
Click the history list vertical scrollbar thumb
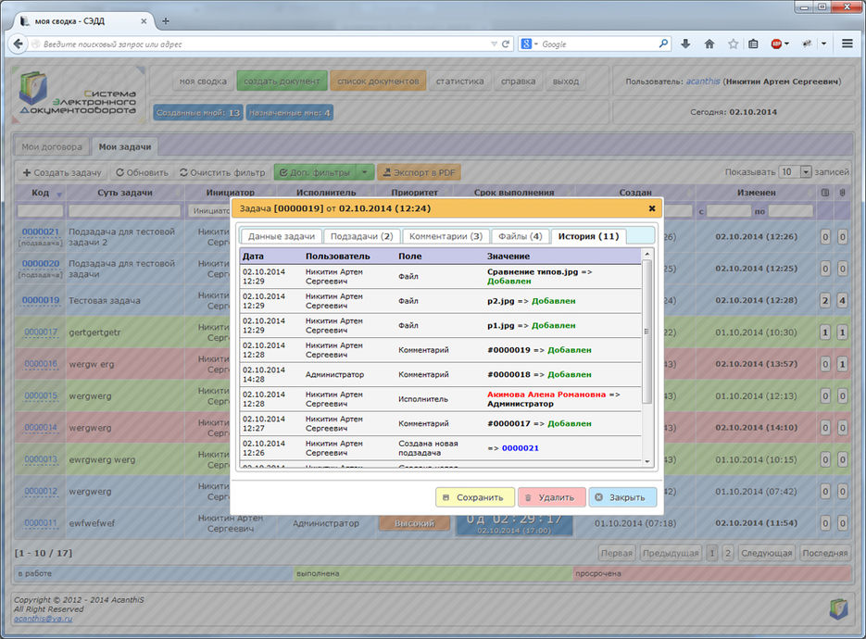click(647, 332)
